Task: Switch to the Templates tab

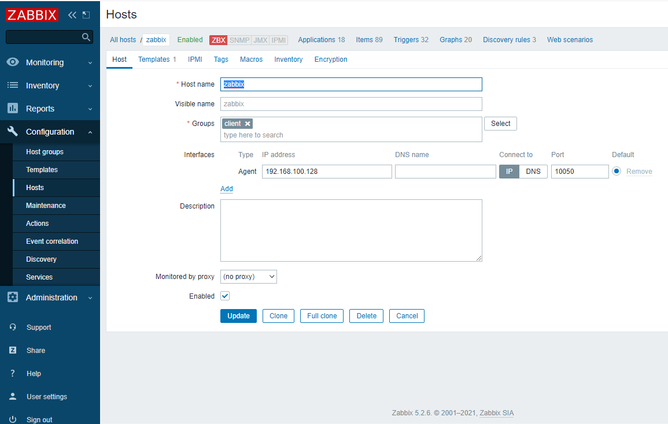Action: (x=157, y=59)
